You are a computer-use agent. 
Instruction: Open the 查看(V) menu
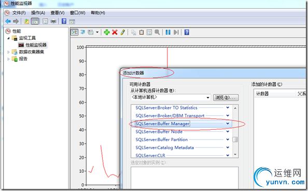point(58,13)
